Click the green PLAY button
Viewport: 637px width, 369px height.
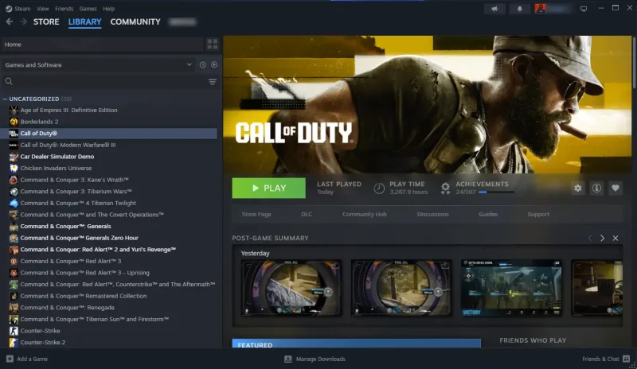[268, 188]
